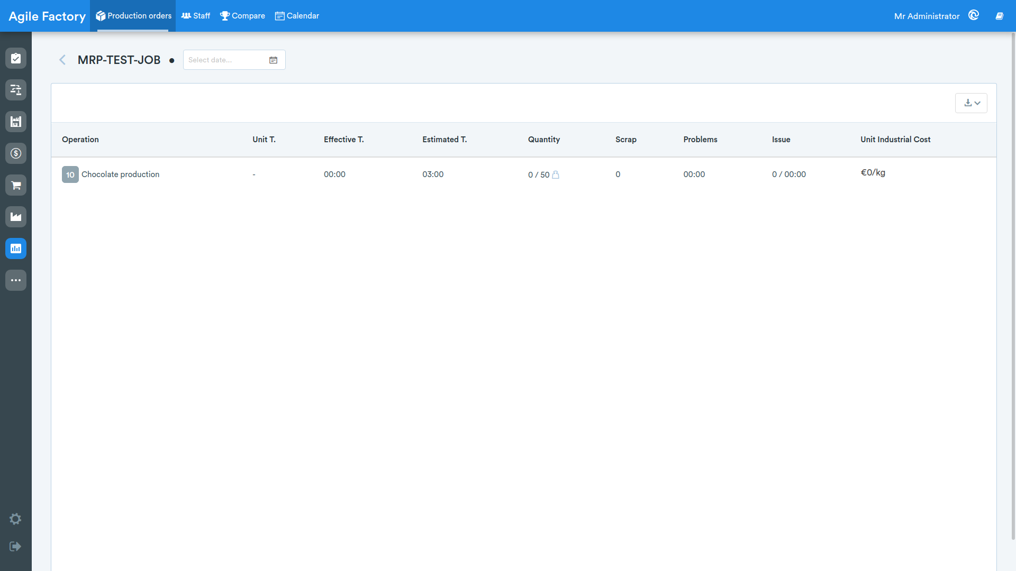Open the Gantt planning sidebar icon
The image size is (1016, 571).
click(16, 90)
